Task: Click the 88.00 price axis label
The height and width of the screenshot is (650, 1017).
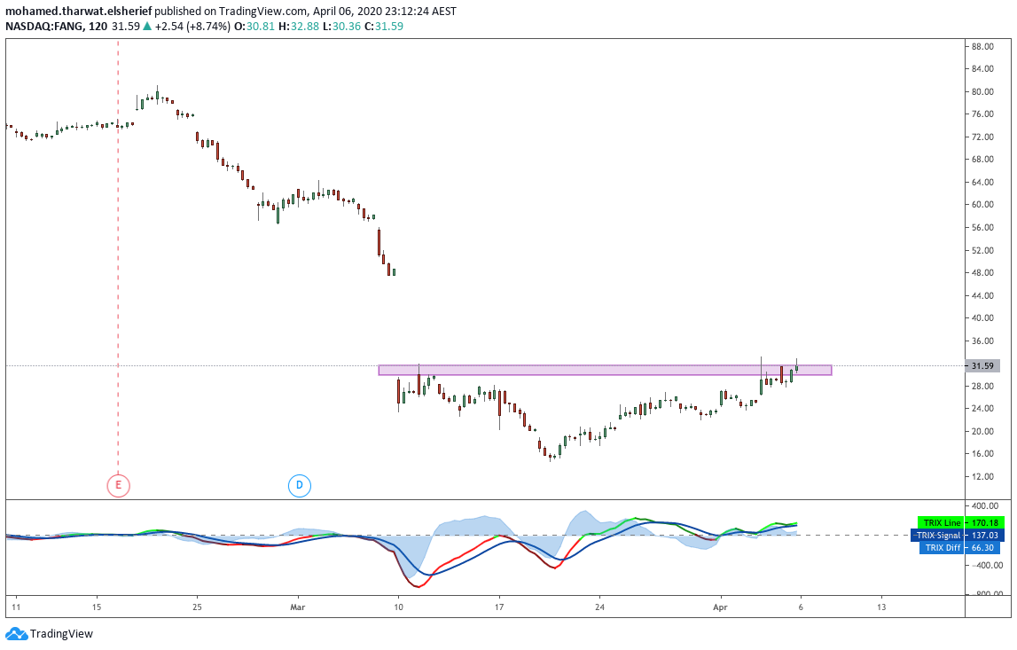Action: (982, 47)
